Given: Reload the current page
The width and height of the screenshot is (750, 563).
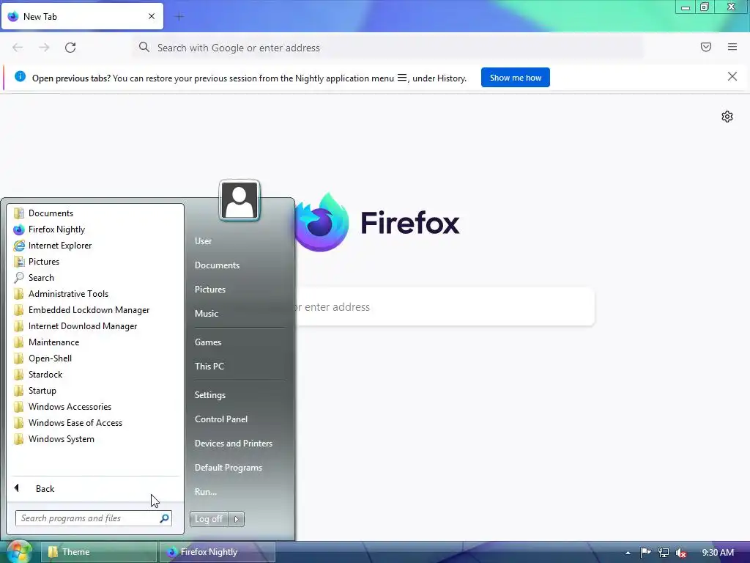Looking at the screenshot, I should coord(70,48).
